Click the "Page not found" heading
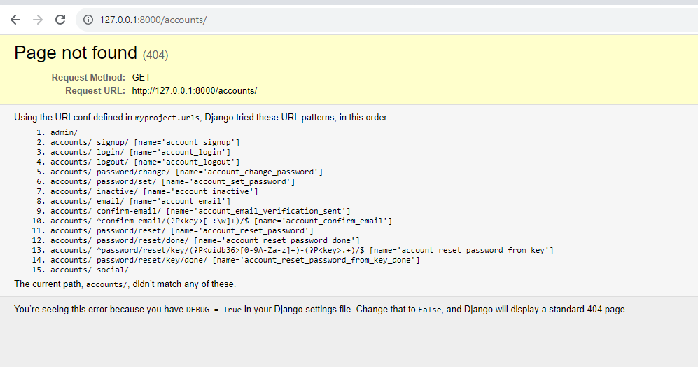 click(x=76, y=53)
